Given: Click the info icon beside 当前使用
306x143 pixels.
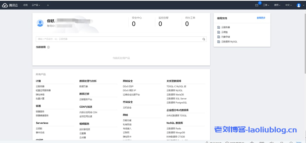Looking at the screenshot, I should 49,47.
